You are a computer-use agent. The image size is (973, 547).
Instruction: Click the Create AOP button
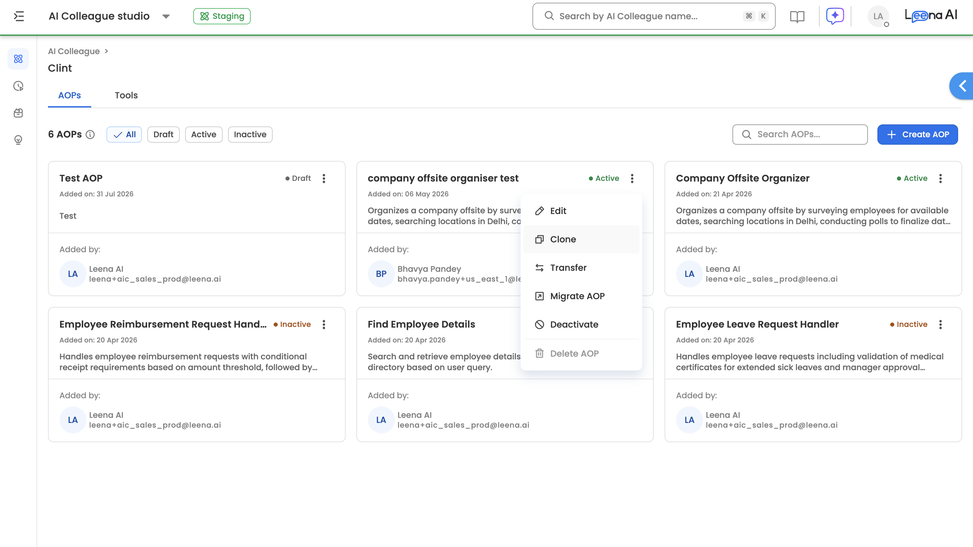point(917,135)
